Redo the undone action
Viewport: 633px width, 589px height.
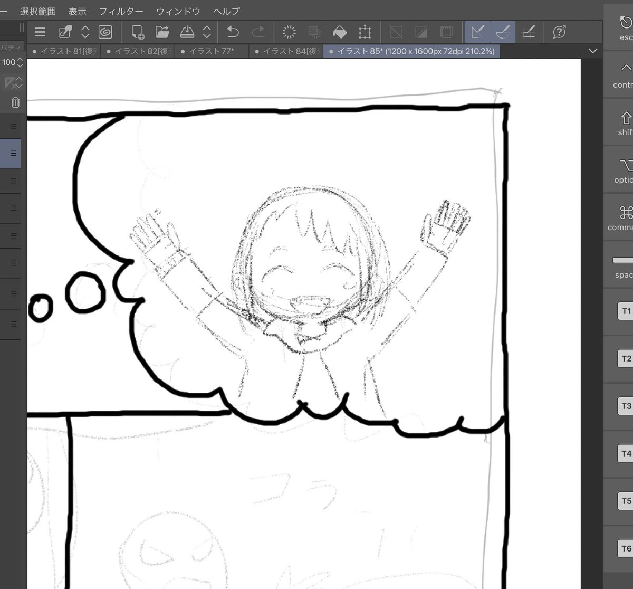click(258, 32)
